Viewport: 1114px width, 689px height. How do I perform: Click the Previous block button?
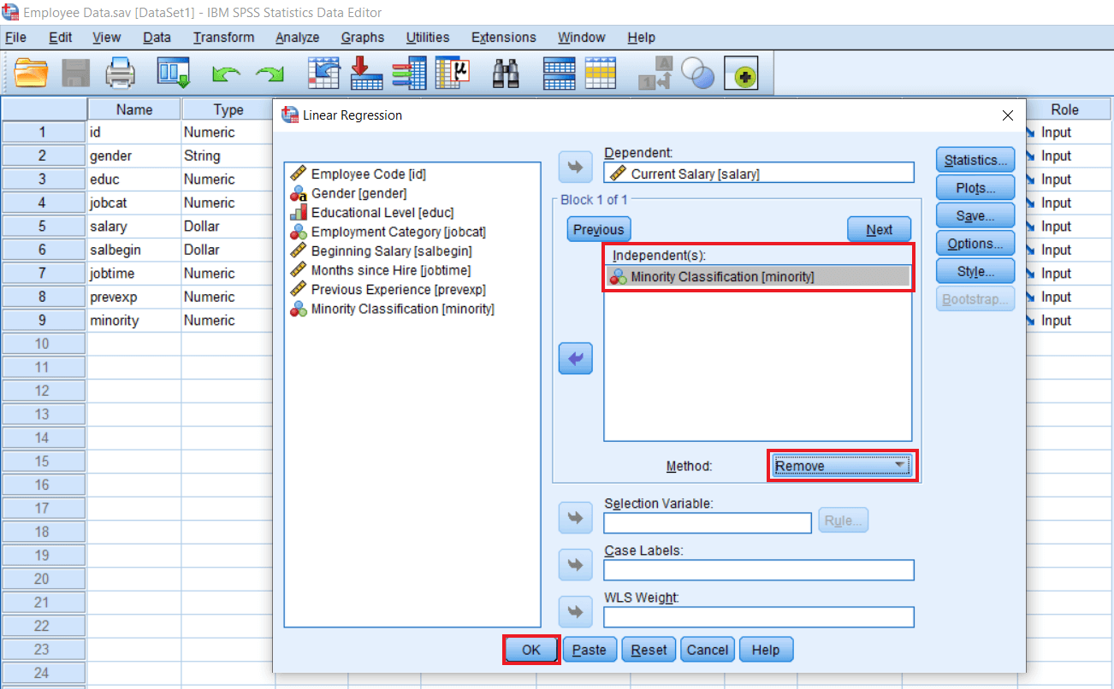[599, 229]
